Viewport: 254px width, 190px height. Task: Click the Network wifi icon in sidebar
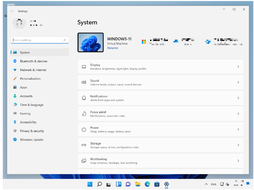point(15,70)
